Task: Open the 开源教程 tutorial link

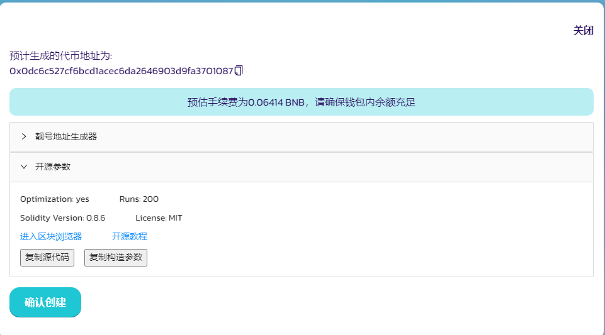Action: tap(130, 236)
